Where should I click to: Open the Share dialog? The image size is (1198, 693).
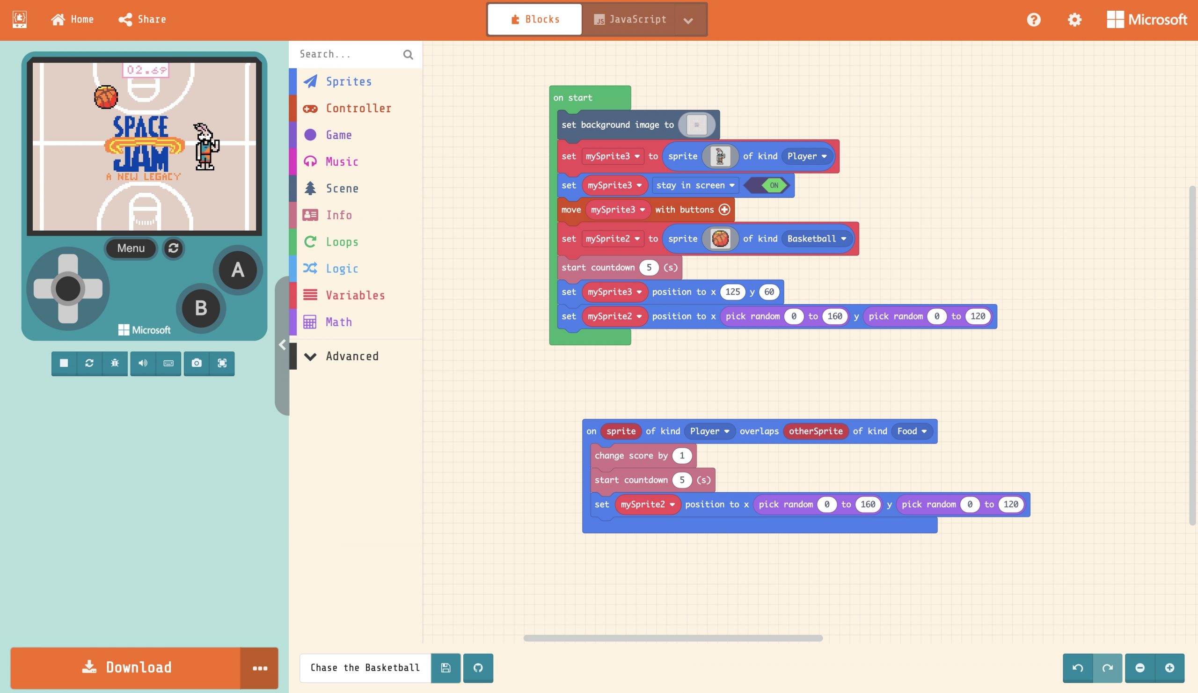[142, 20]
